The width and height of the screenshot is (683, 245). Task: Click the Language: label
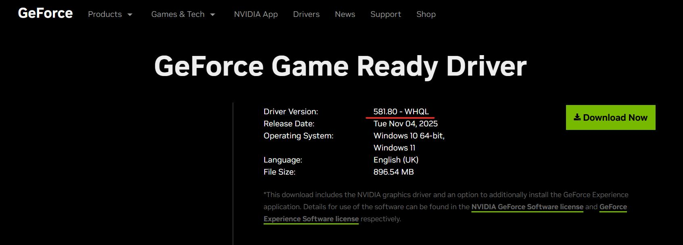pos(283,160)
